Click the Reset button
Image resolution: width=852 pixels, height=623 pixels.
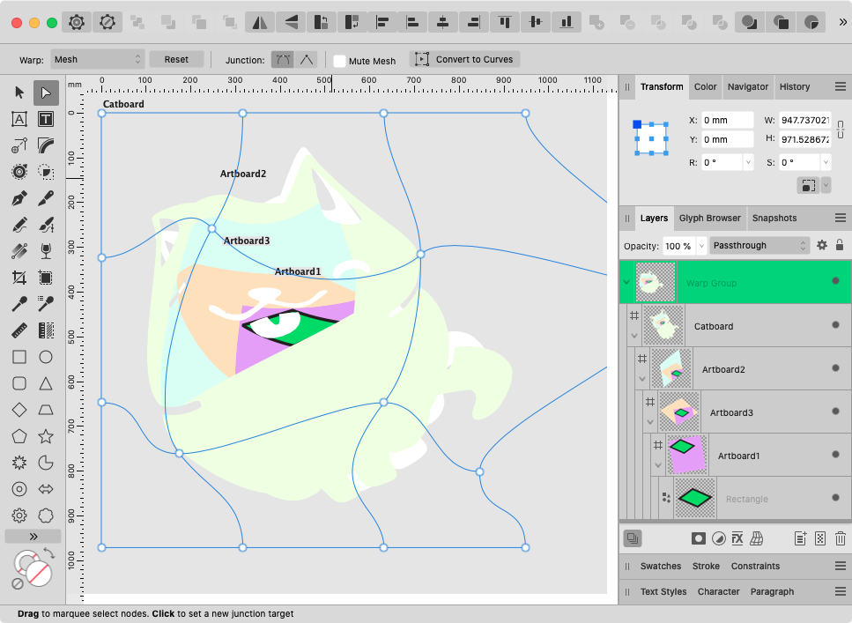tap(176, 59)
